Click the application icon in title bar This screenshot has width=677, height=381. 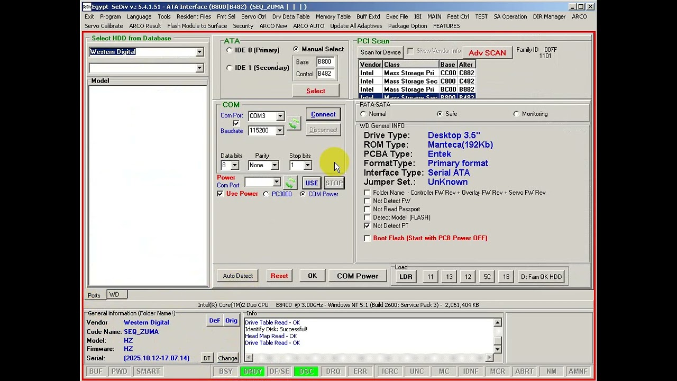(87, 7)
